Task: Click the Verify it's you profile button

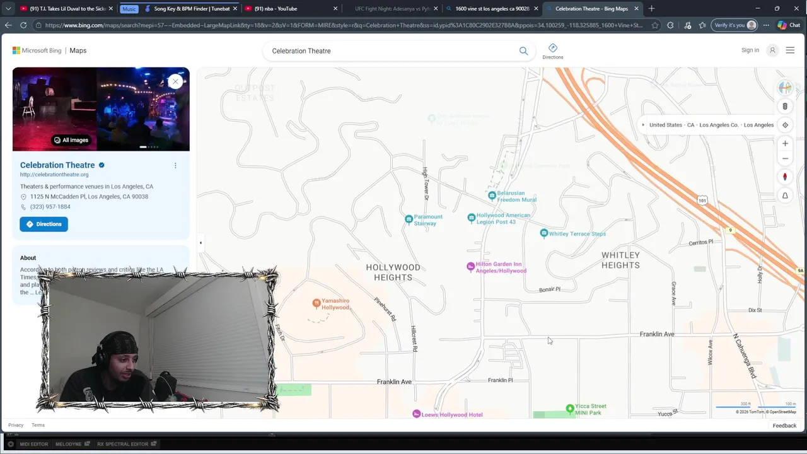Action: tap(734, 25)
